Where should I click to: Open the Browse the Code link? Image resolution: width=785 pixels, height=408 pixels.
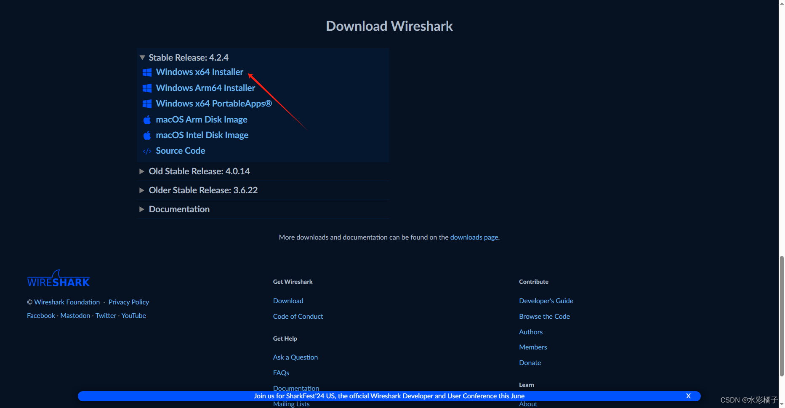point(545,317)
